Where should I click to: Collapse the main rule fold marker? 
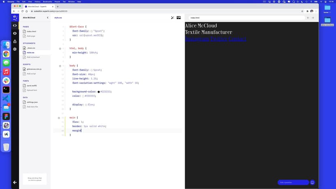[x=60, y=118]
